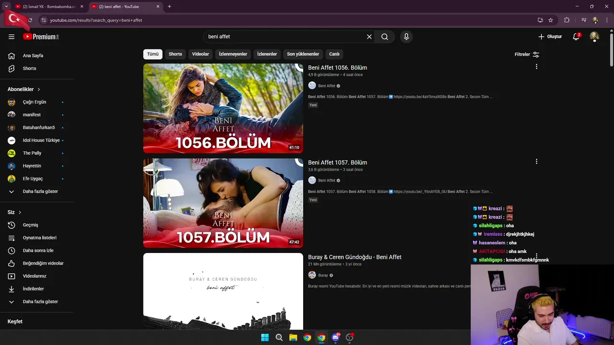
Task: Open the install app icon in address bar
Action: click(540, 20)
